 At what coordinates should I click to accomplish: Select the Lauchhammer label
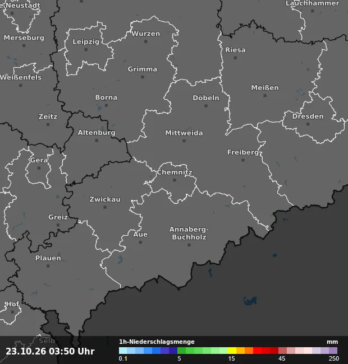pos(313,3)
